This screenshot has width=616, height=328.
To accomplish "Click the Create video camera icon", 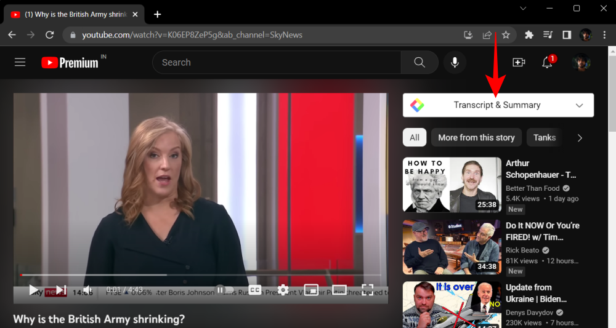I will (519, 62).
